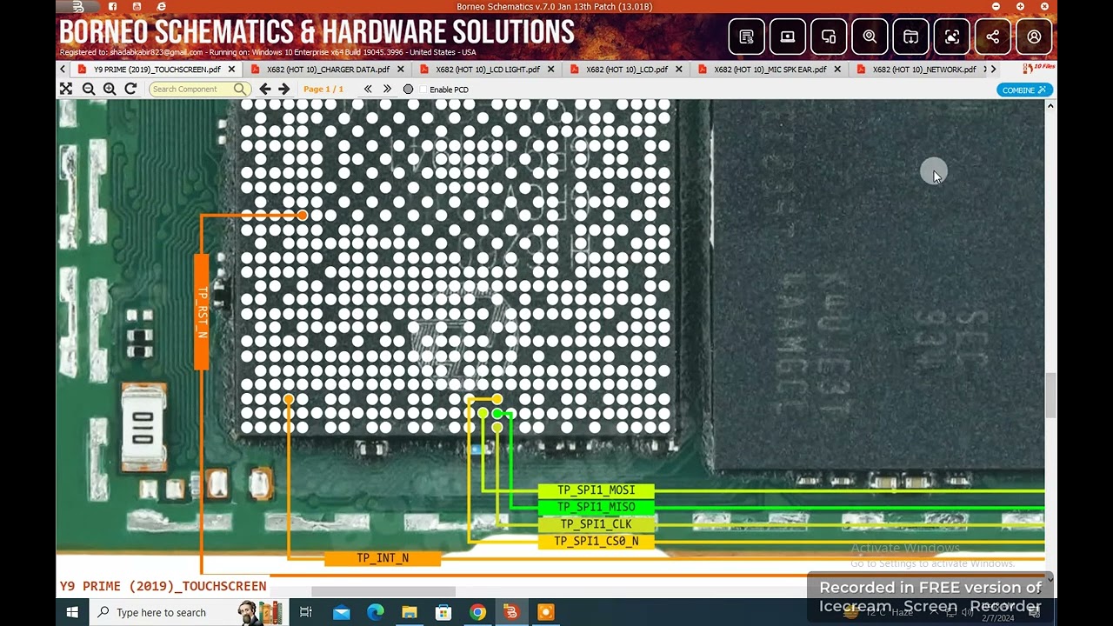Viewport: 1113px width, 626px height.
Task: Jump to previous page double chevron
Action: (x=368, y=89)
